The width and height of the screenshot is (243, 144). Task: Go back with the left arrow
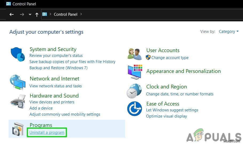[x=12, y=15]
